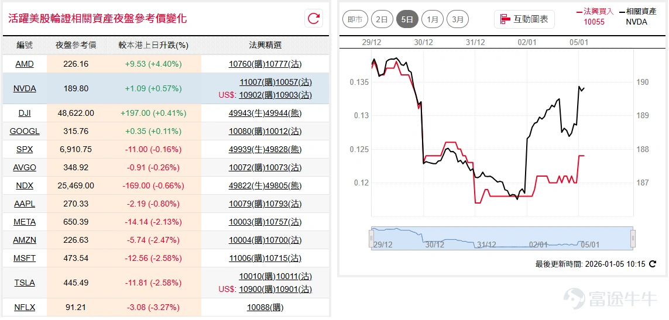Grab the left handle of chart range slider
Viewport: 669px width, 320px height.
(372, 238)
